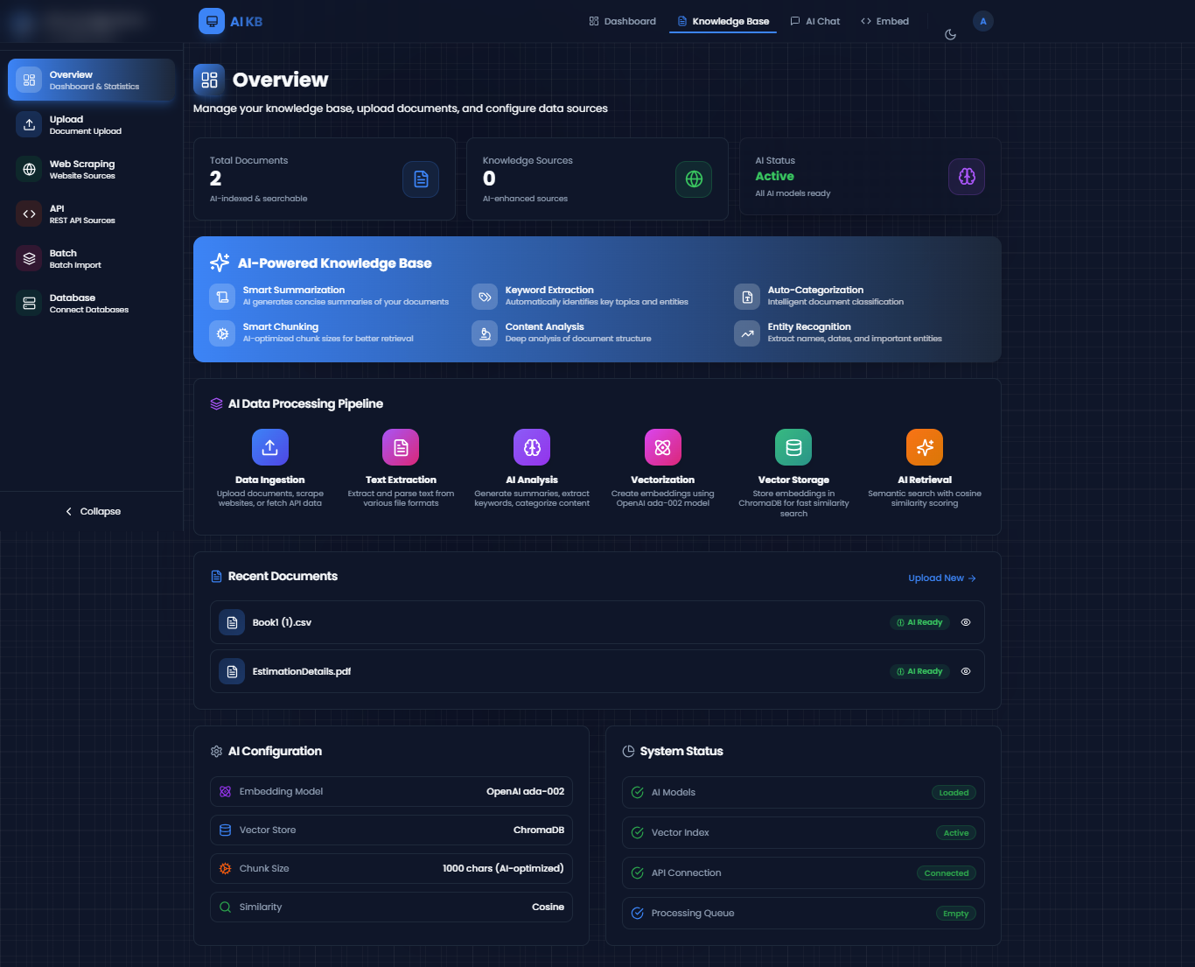Switch to Knowledge Base tab
The width and height of the screenshot is (1195, 967).
723,21
